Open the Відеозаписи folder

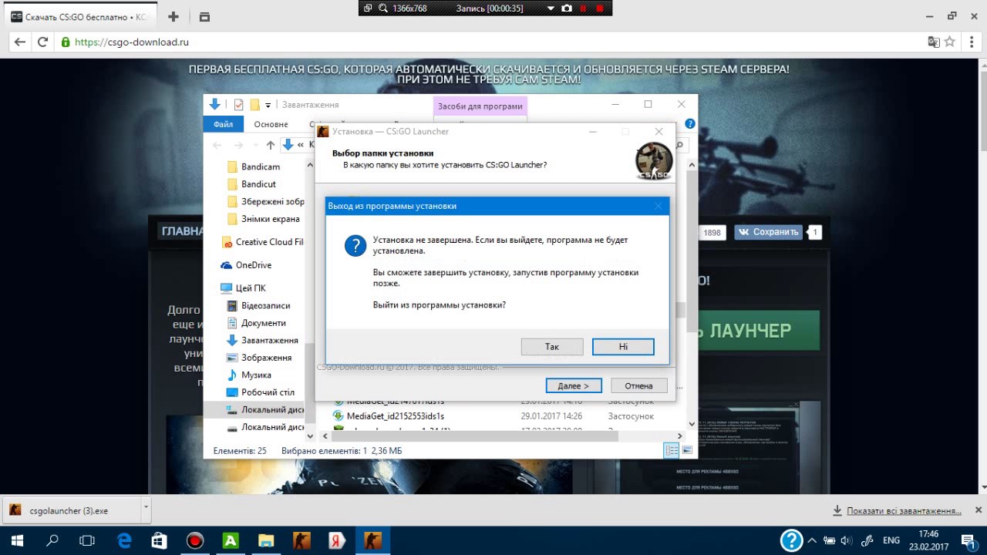265,306
